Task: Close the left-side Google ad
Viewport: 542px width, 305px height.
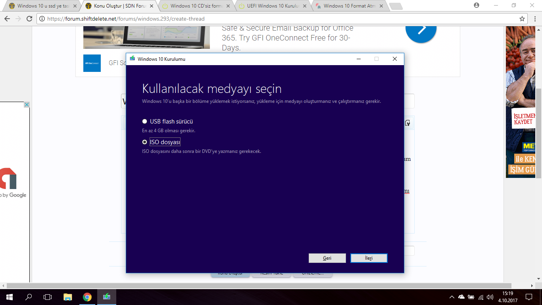Action: [27, 105]
